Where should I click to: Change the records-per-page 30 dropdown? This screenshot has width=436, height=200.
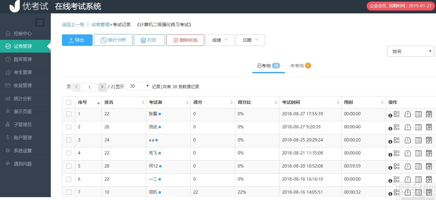138,86
